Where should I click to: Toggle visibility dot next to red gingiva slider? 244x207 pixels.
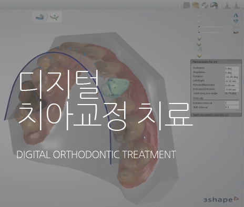[x=199, y=33]
